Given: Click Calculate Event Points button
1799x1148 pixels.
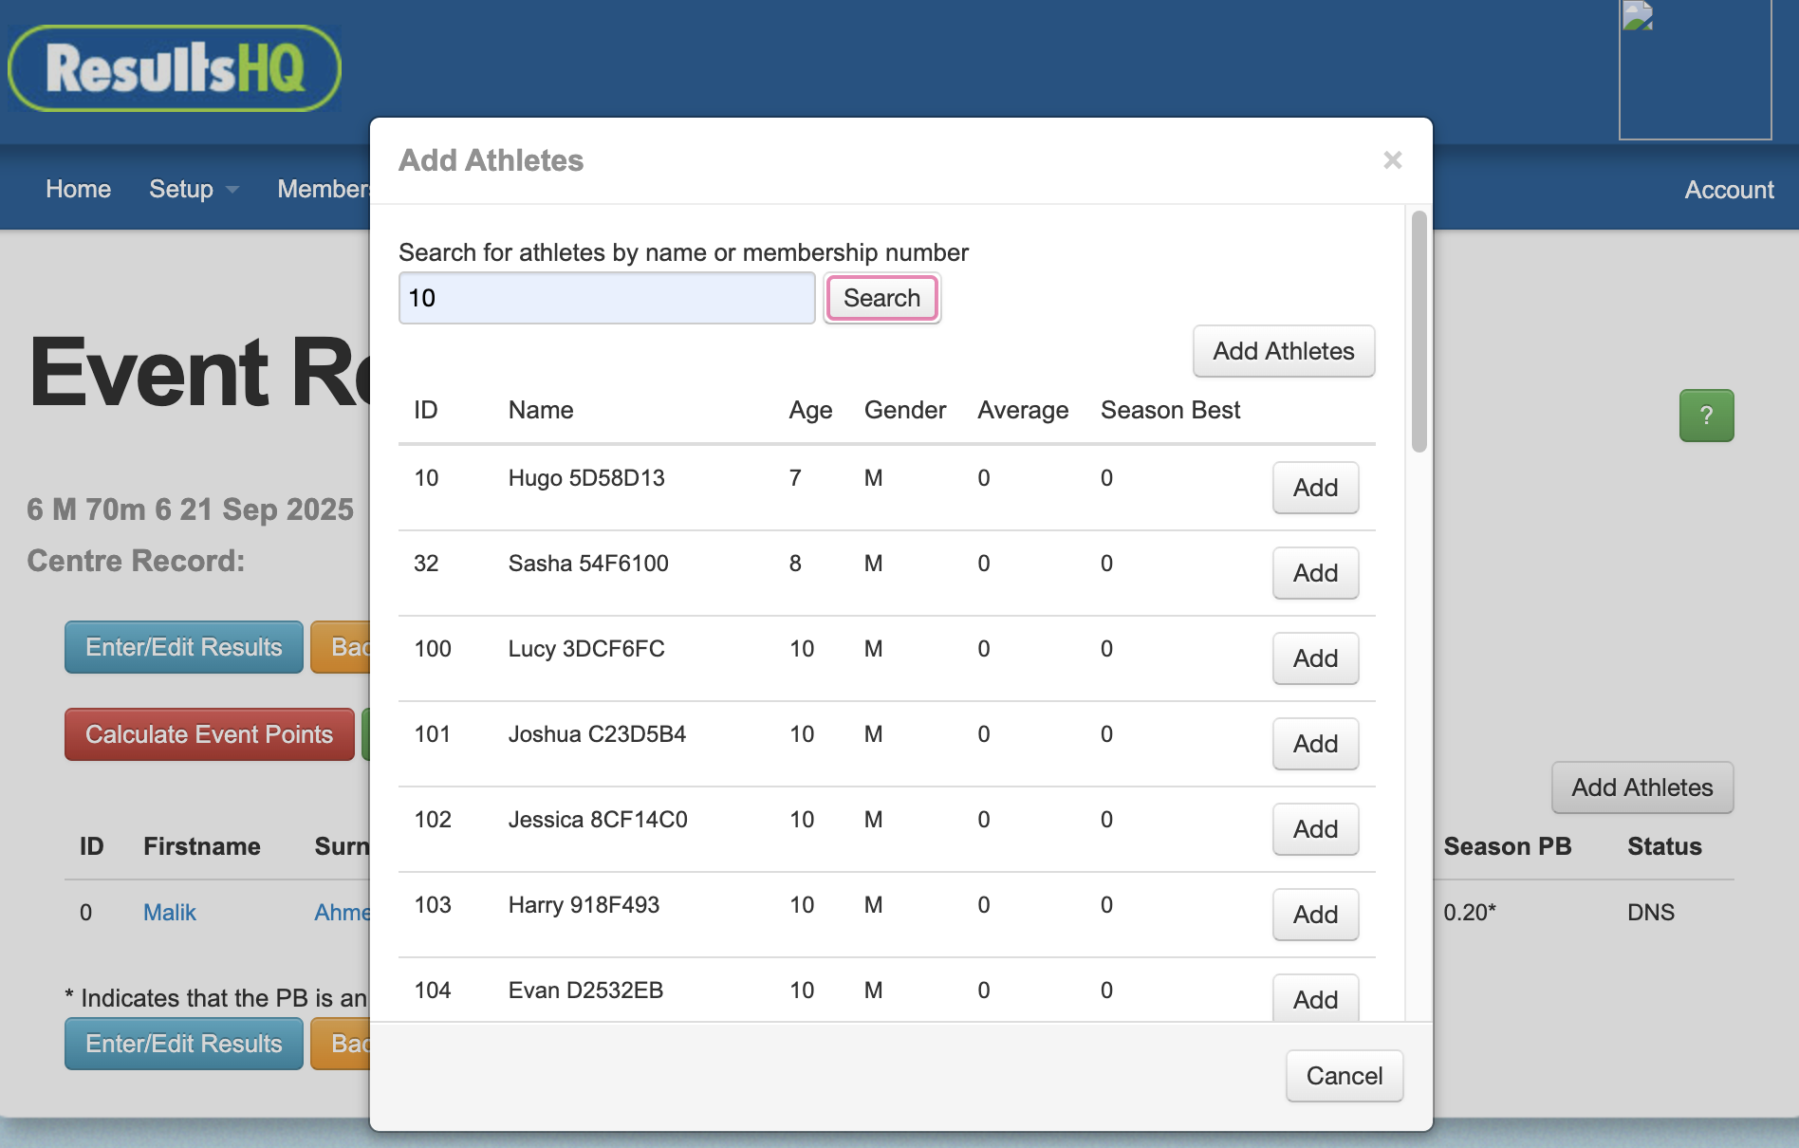Looking at the screenshot, I should tap(210, 734).
